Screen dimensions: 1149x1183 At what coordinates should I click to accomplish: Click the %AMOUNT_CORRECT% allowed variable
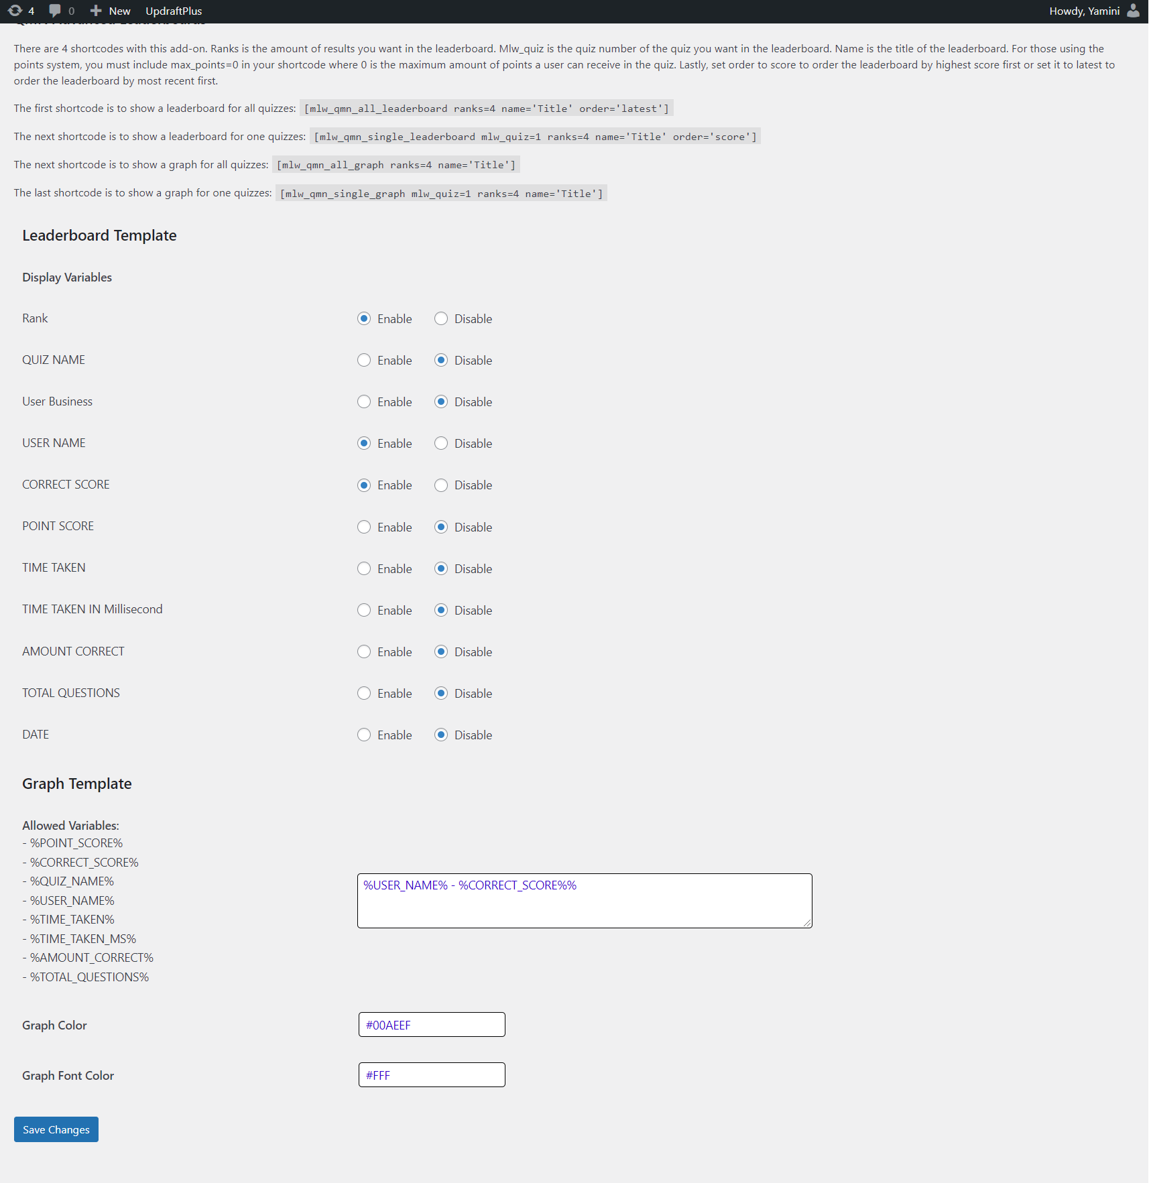point(92,958)
